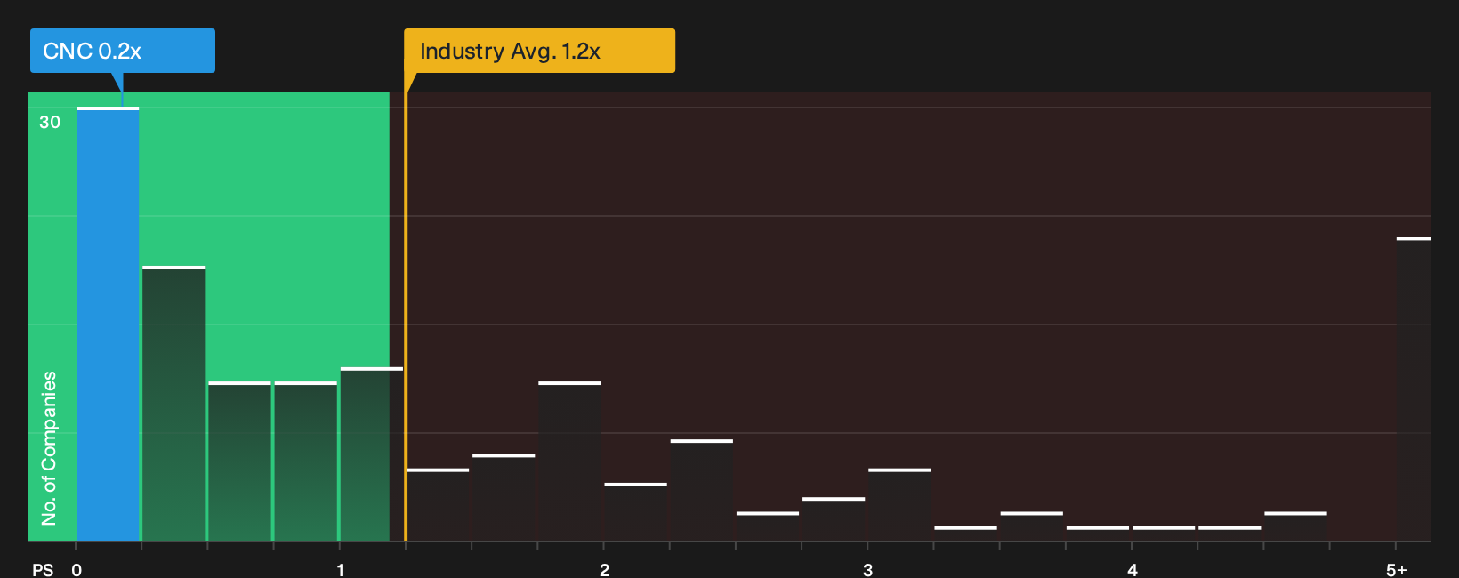Click x-axis tick label 1

coord(340,570)
